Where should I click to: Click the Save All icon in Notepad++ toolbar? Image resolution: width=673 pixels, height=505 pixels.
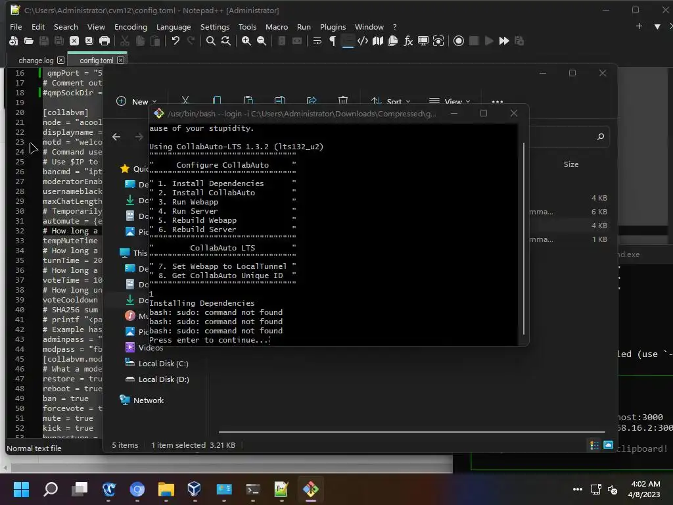point(58,41)
